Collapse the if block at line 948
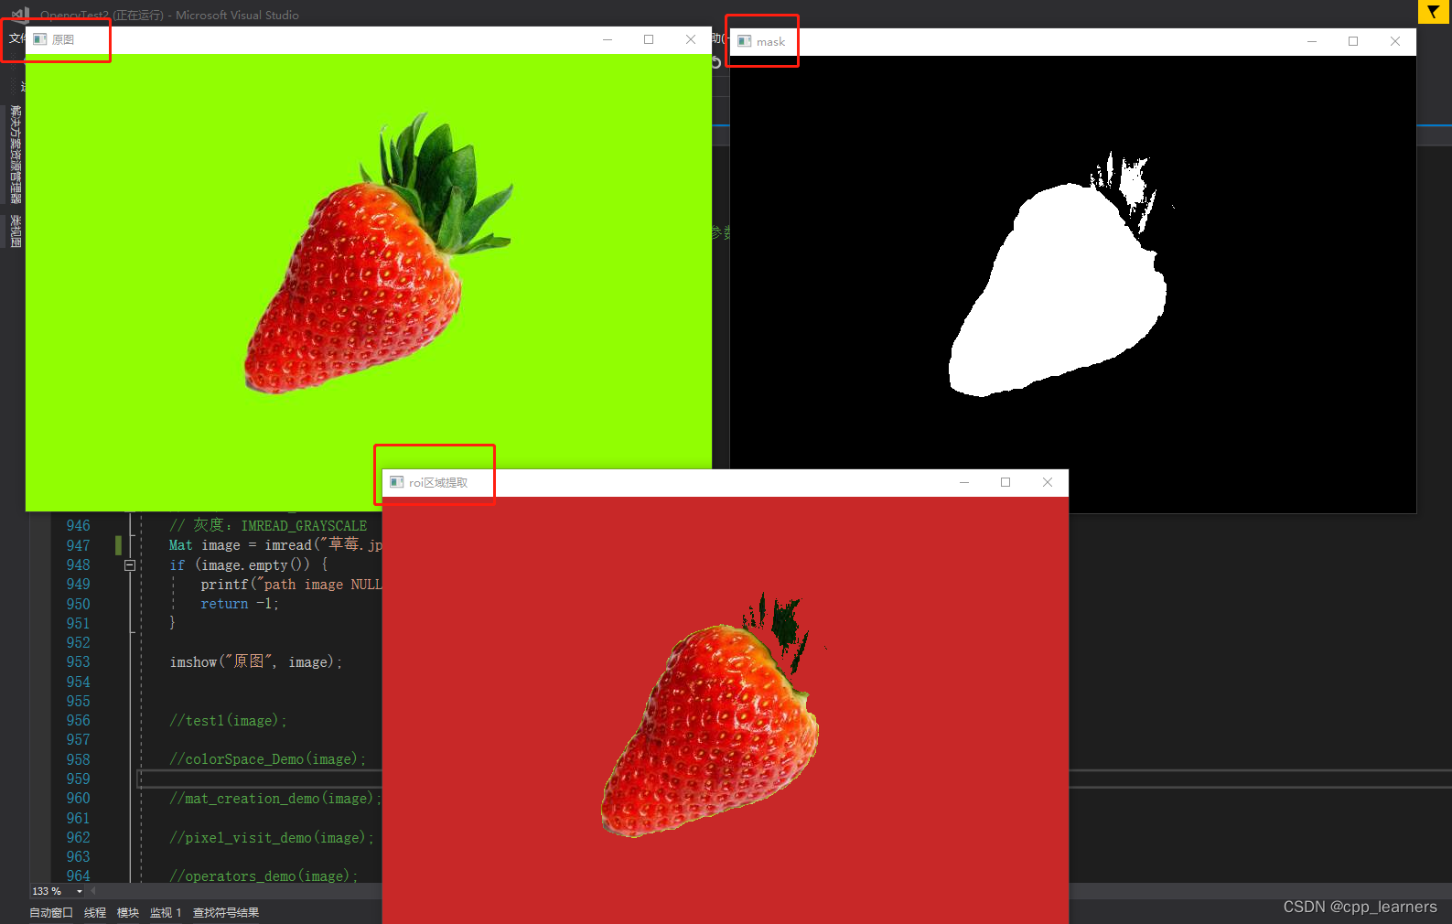1452x924 pixels. pyautogui.click(x=130, y=565)
